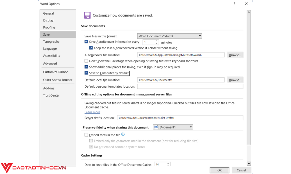Image resolution: width=291 pixels, height=174 pixels.
Task: Toggle Keep the last AutoRecovered version checkbox
Action: [x=91, y=48]
